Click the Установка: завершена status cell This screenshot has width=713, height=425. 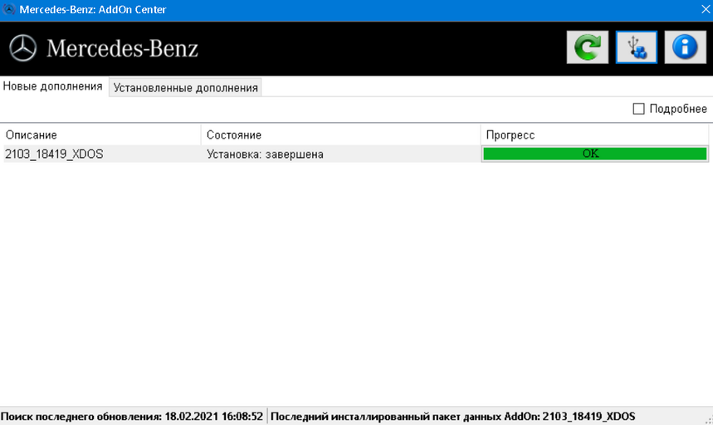[x=265, y=154]
